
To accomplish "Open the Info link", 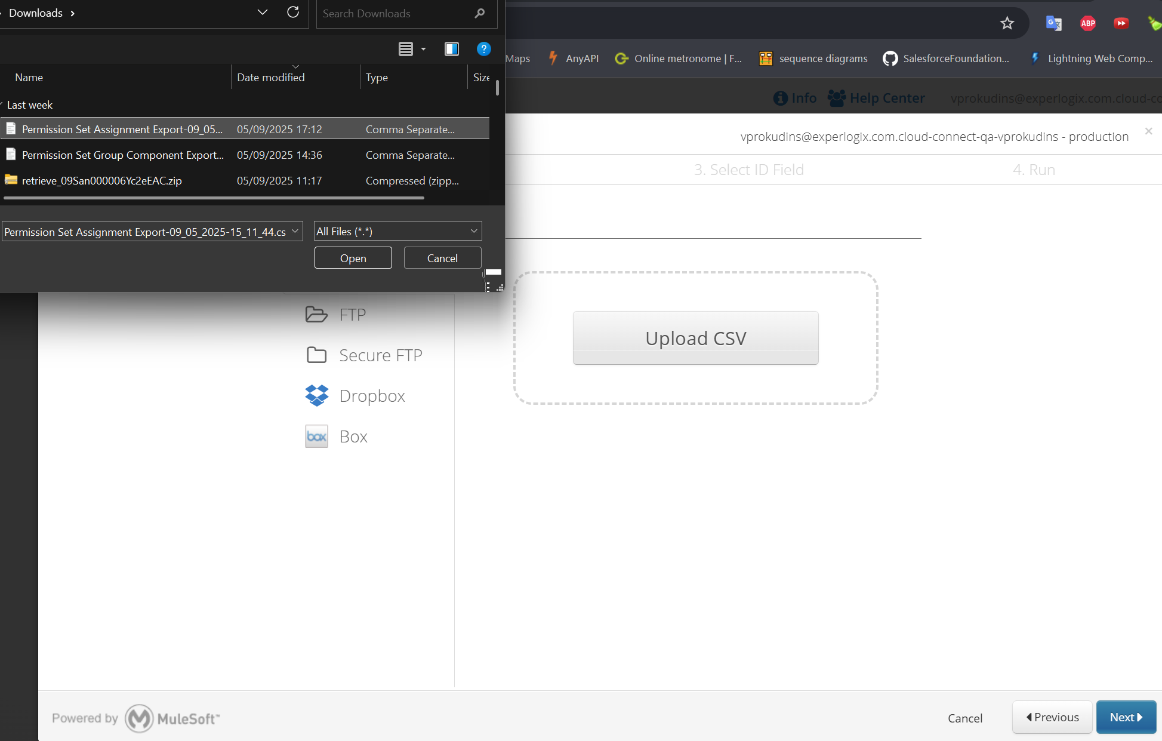I will coord(795,98).
